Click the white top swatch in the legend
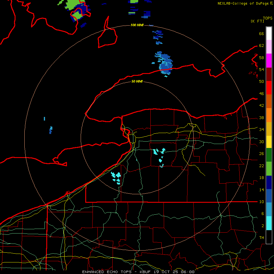The width and height of the screenshot is (274, 274). click(x=269, y=33)
